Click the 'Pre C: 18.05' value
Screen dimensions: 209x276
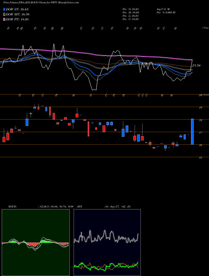[130, 19]
